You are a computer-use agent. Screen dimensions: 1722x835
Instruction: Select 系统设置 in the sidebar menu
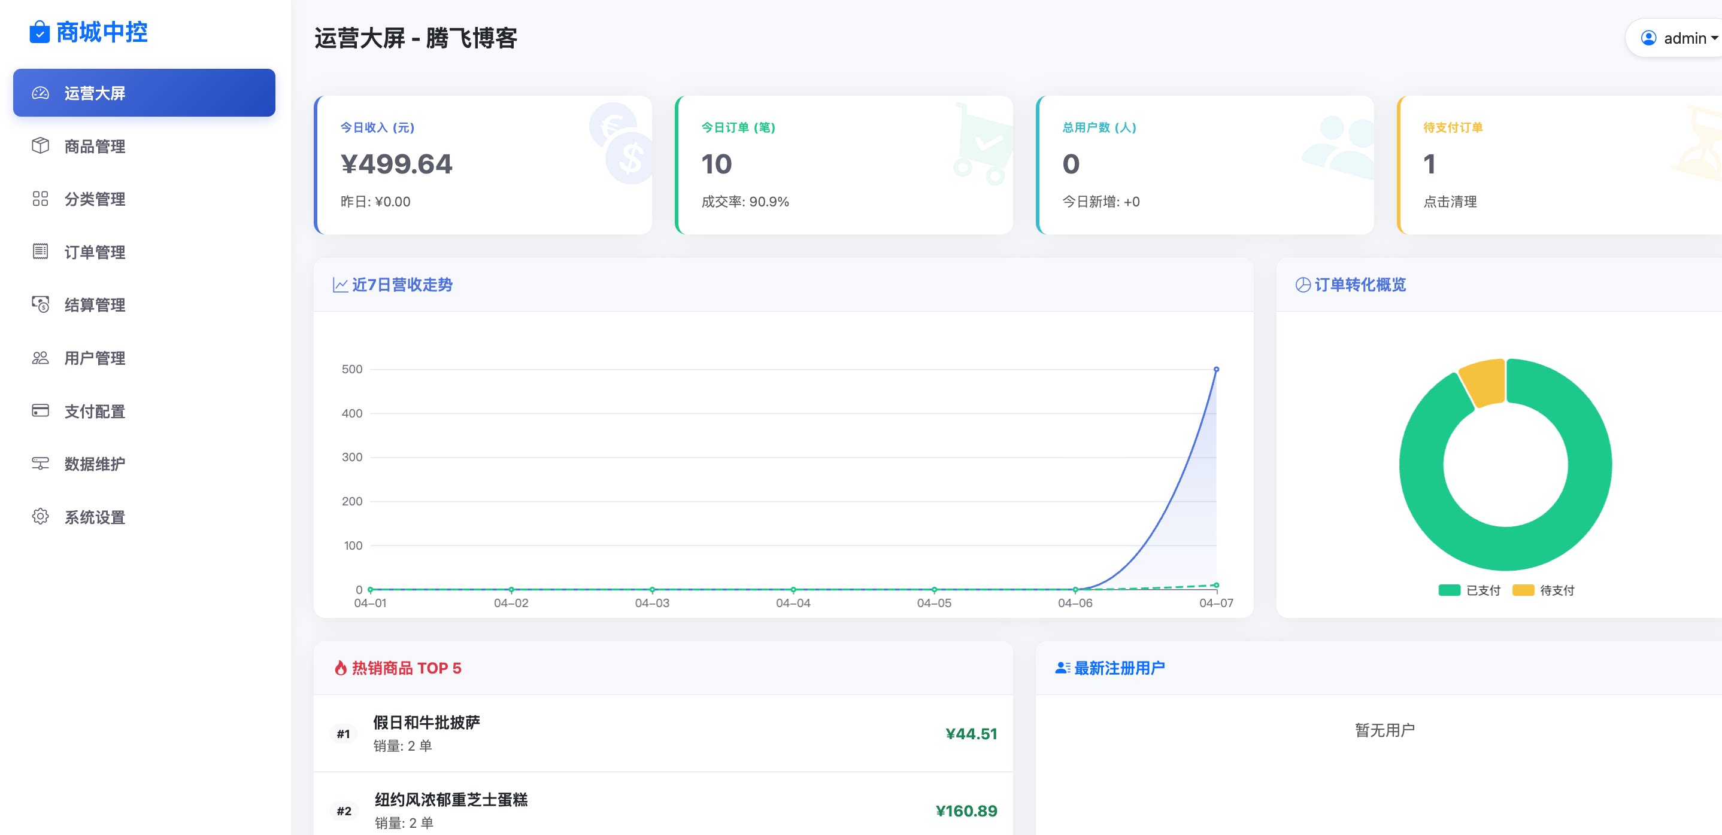coord(93,517)
